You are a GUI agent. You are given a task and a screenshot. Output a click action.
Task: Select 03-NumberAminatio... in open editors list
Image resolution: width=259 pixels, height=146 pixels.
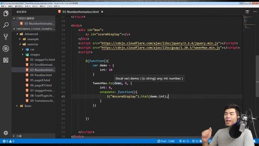pos(39,24)
